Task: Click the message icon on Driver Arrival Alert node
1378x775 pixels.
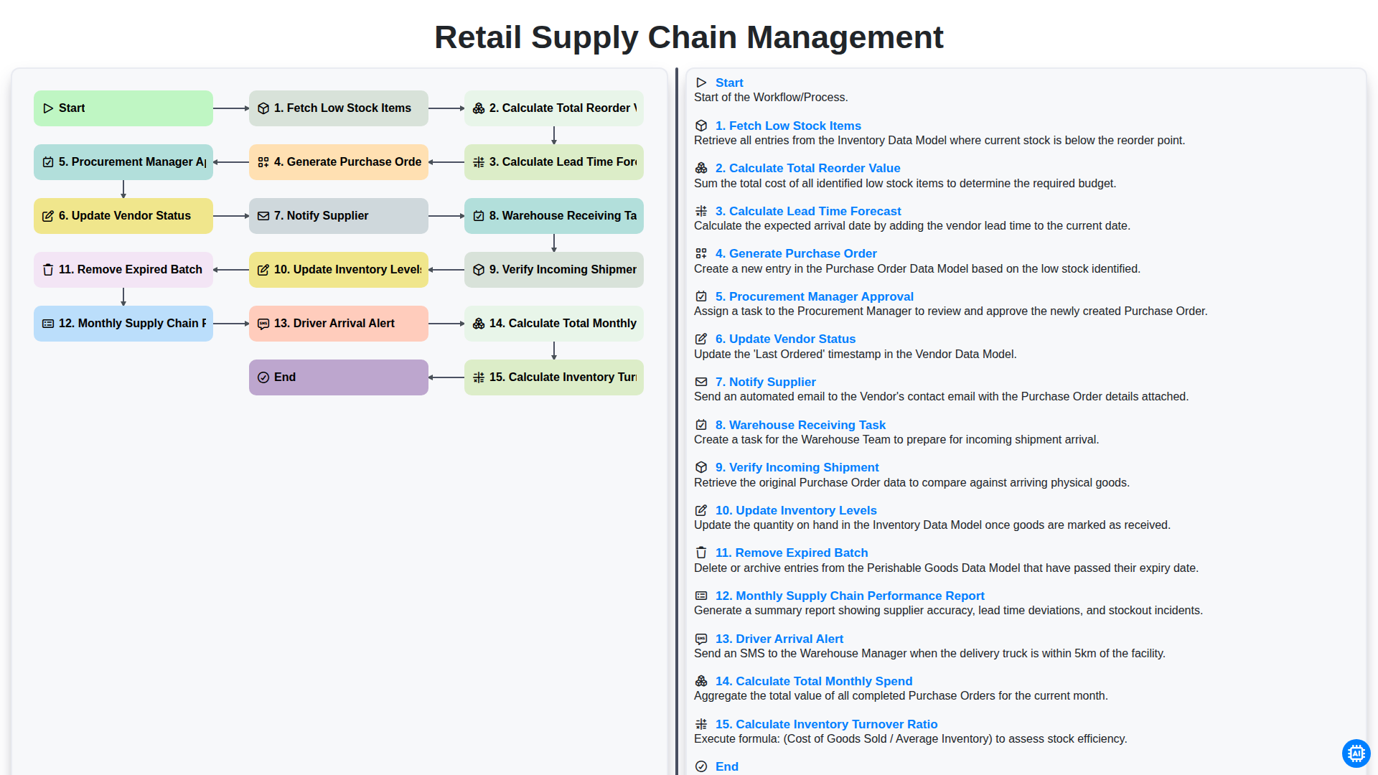Action: click(263, 324)
